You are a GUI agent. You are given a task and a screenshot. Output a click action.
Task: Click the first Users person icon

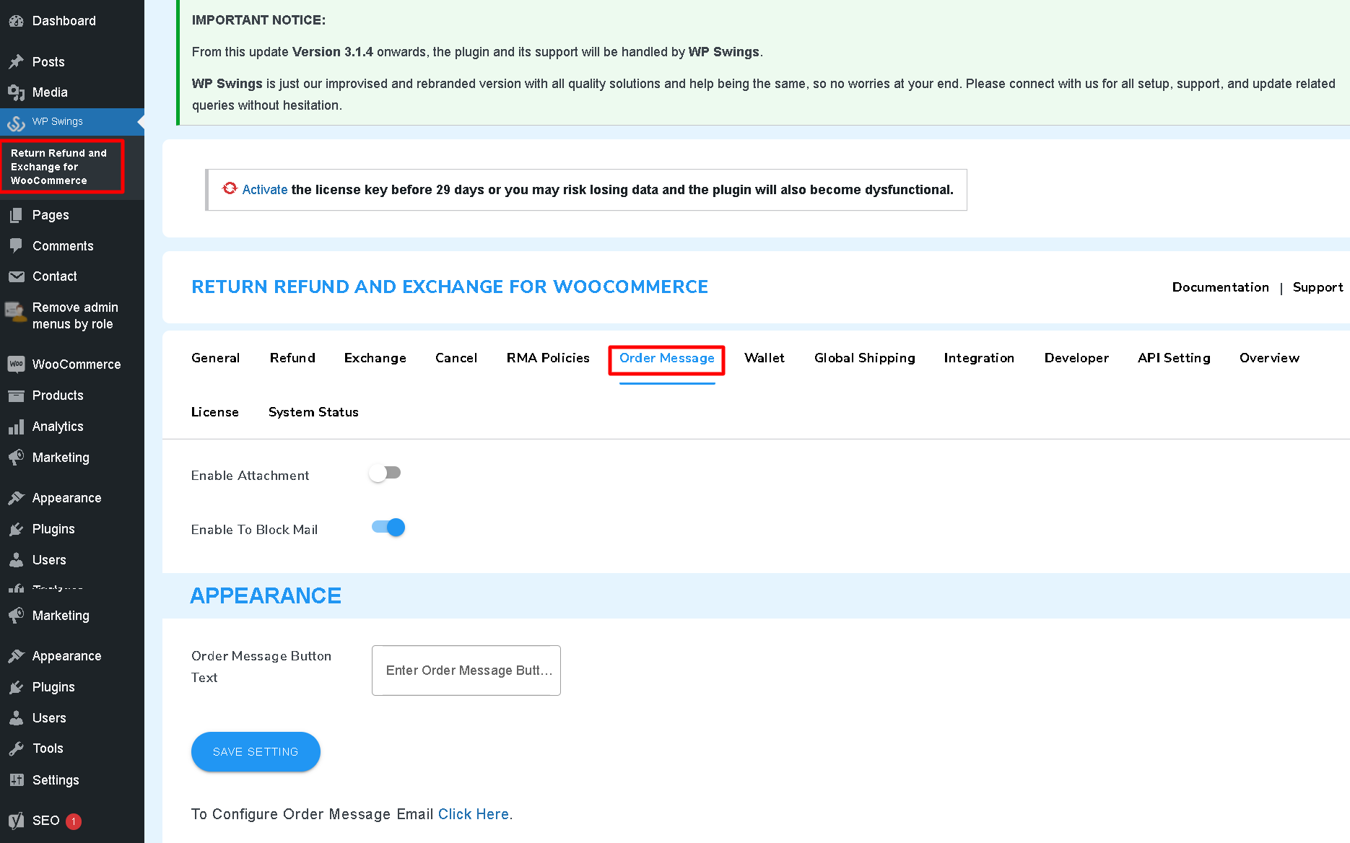[16, 560]
